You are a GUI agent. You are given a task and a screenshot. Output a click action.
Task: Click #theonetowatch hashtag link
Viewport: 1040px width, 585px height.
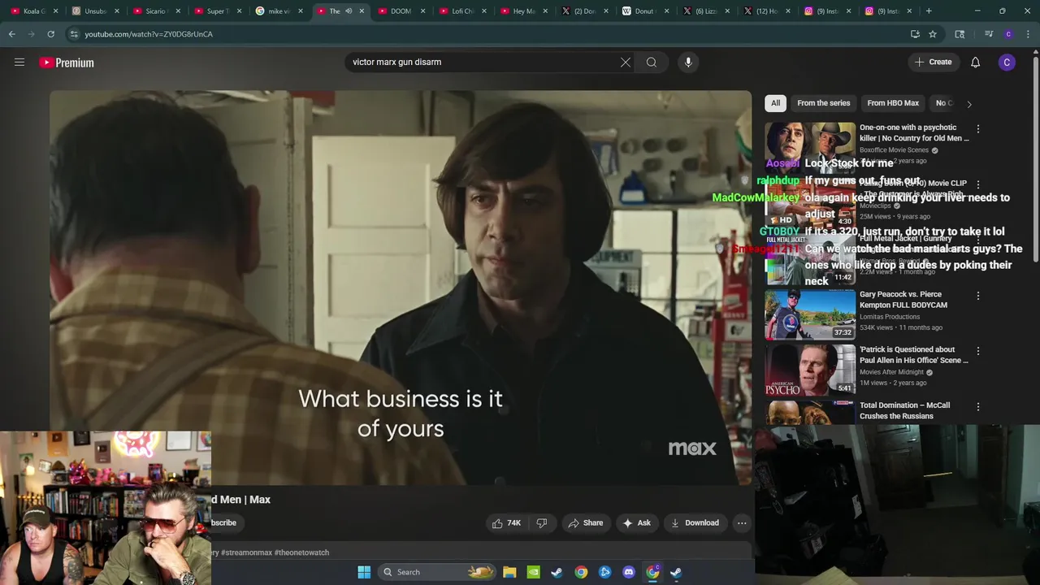pos(301,552)
